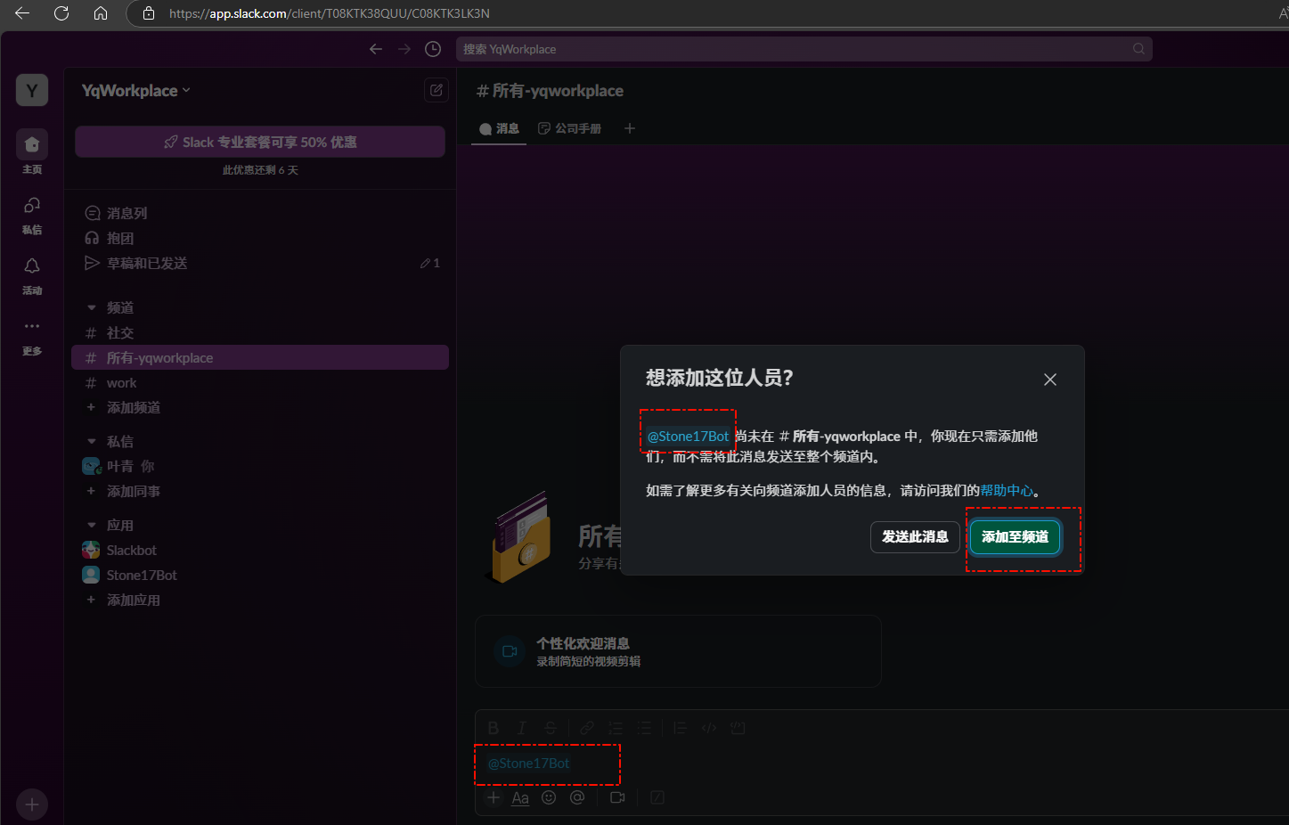Click Add apps (添加应用)
Screen dimensions: 1289x825
pyautogui.click(x=260, y=600)
